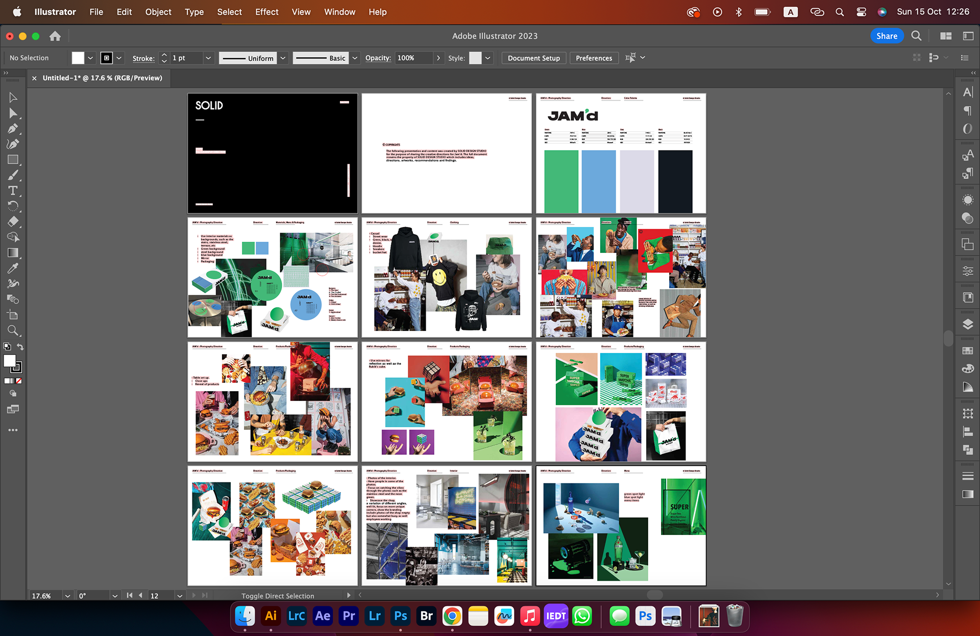
Task: Click the Zoom tool
Action: tap(13, 330)
